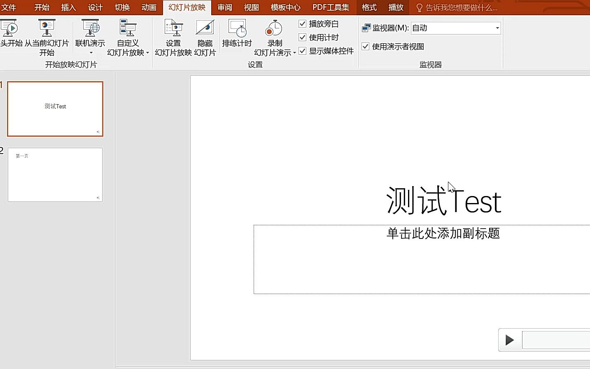
Task: Switch to the 开始 tab
Action: point(42,7)
